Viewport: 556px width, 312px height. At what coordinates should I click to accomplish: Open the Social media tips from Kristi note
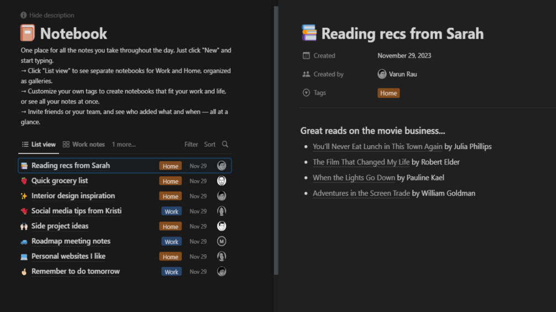point(76,211)
